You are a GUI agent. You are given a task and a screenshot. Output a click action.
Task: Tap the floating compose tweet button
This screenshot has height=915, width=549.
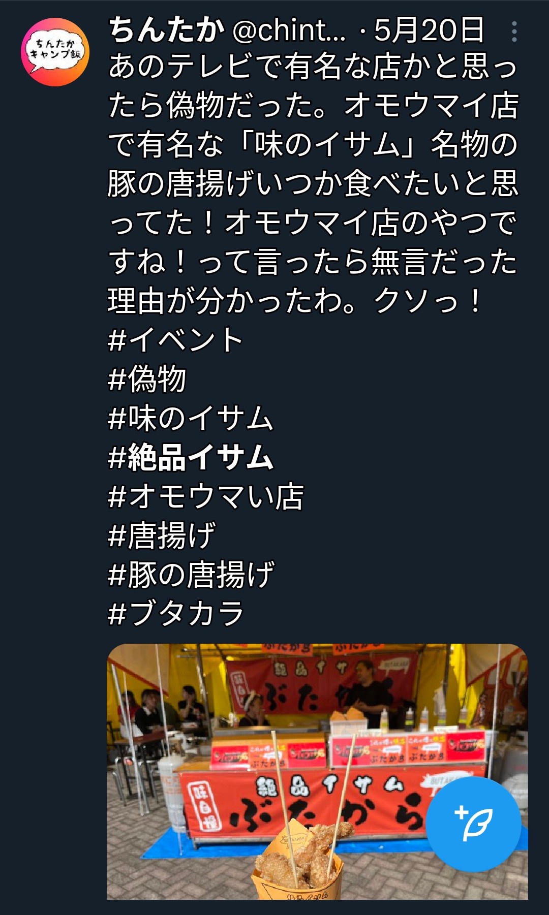click(473, 824)
